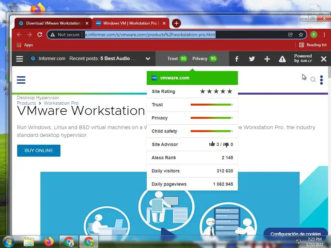Select the address bar URL field
This screenshot has height=248, width=331.
pyautogui.click(x=150, y=35)
